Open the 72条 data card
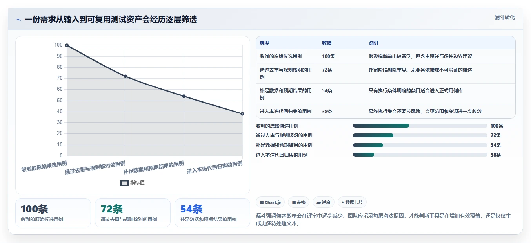 tap(133, 213)
